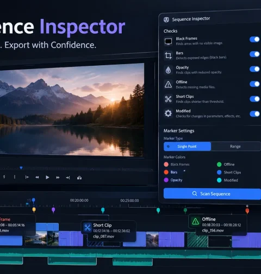Click the Short Clips scissors icon in Checks

point(168,99)
